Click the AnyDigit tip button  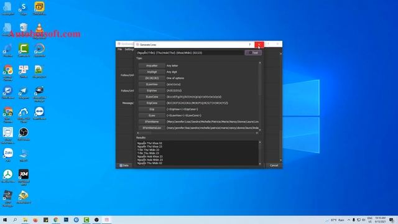coord(152,72)
